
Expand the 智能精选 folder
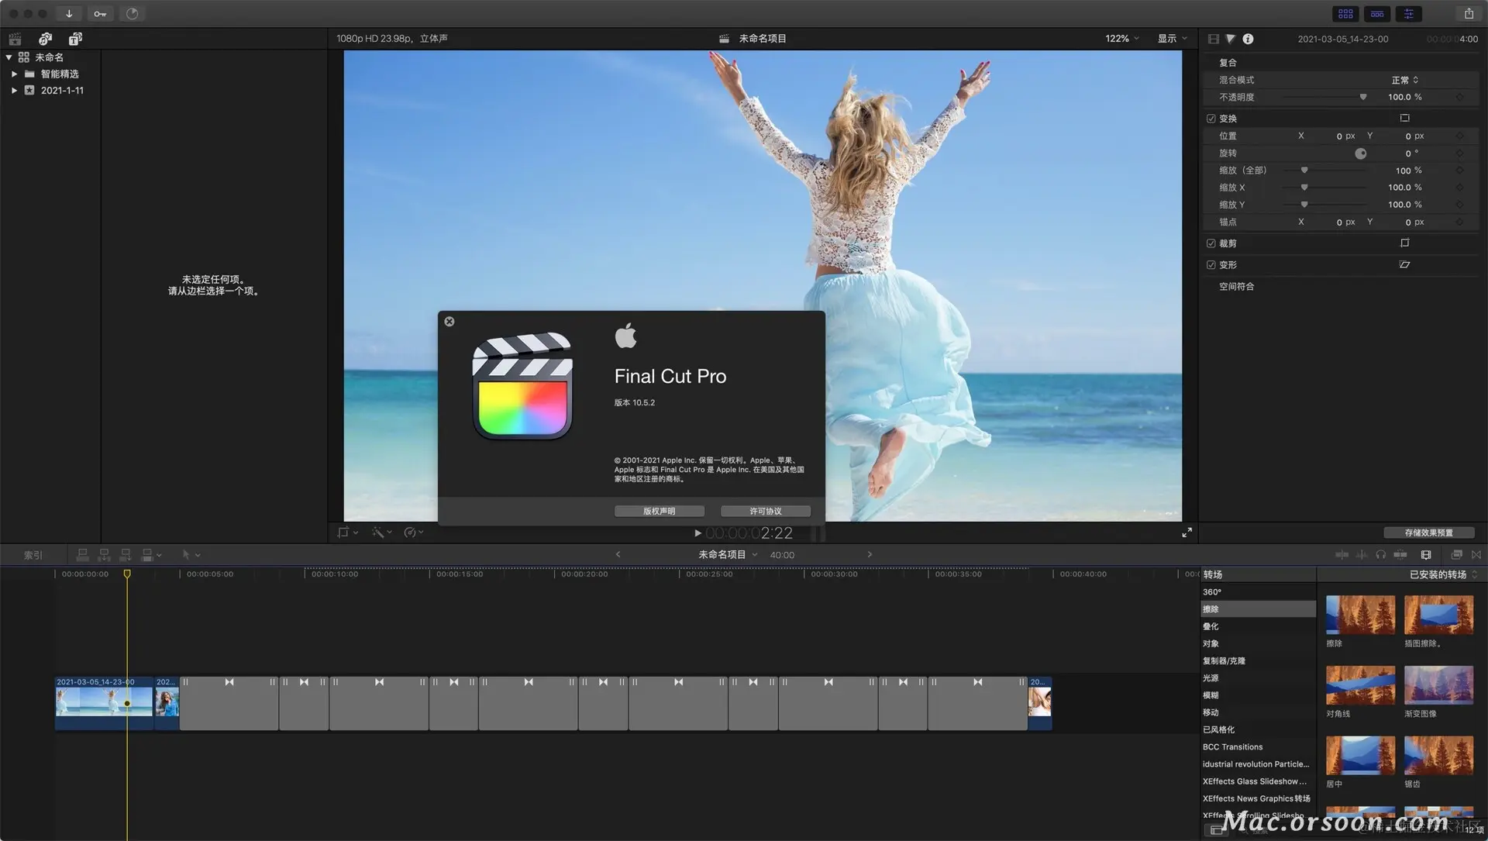[14, 74]
